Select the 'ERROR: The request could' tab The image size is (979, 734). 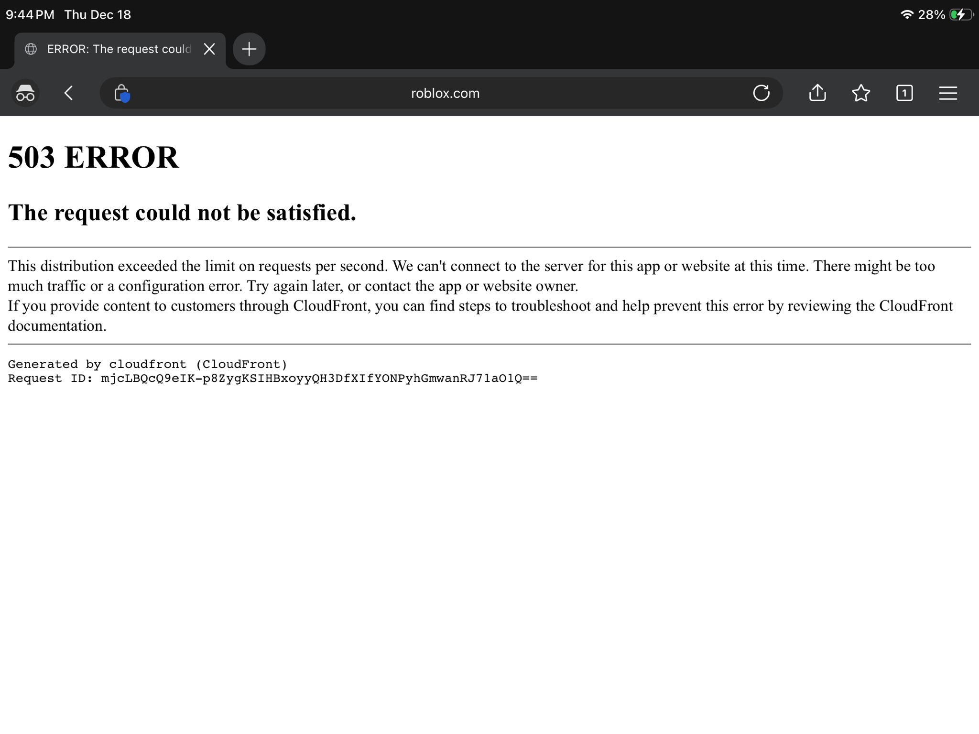pos(119,49)
